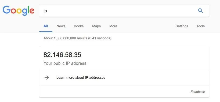Click the '(0.41 seconds)' timing text

pos(100,38)
